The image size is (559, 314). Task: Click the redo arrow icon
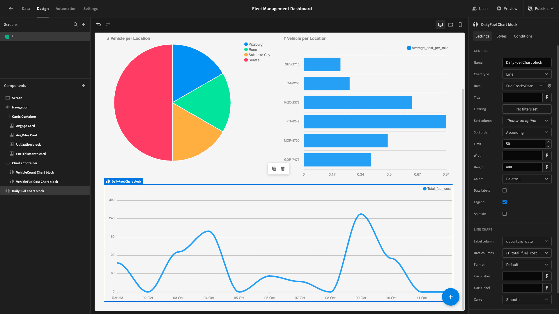coord(108,24)
